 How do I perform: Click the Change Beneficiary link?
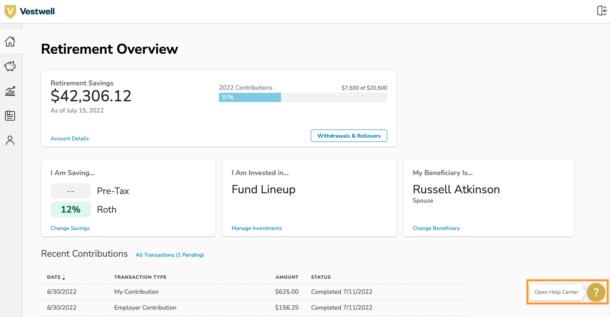click(436, 228)
